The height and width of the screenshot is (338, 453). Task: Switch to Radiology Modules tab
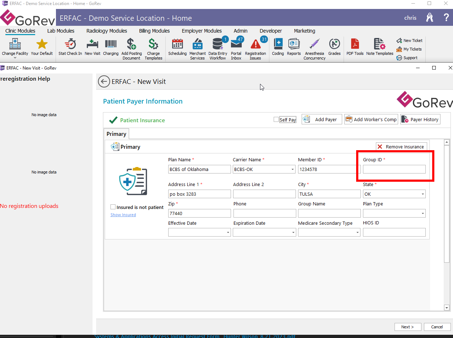[107, 31]
